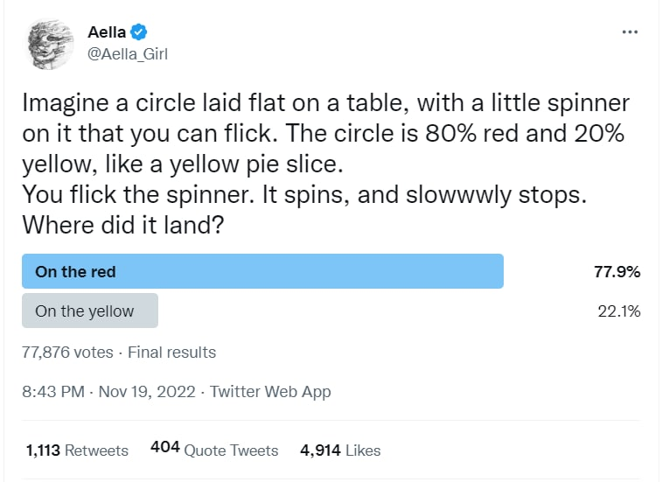Click the 77,876 votes count
Screen dimensions: 669x482
point(67,353)
